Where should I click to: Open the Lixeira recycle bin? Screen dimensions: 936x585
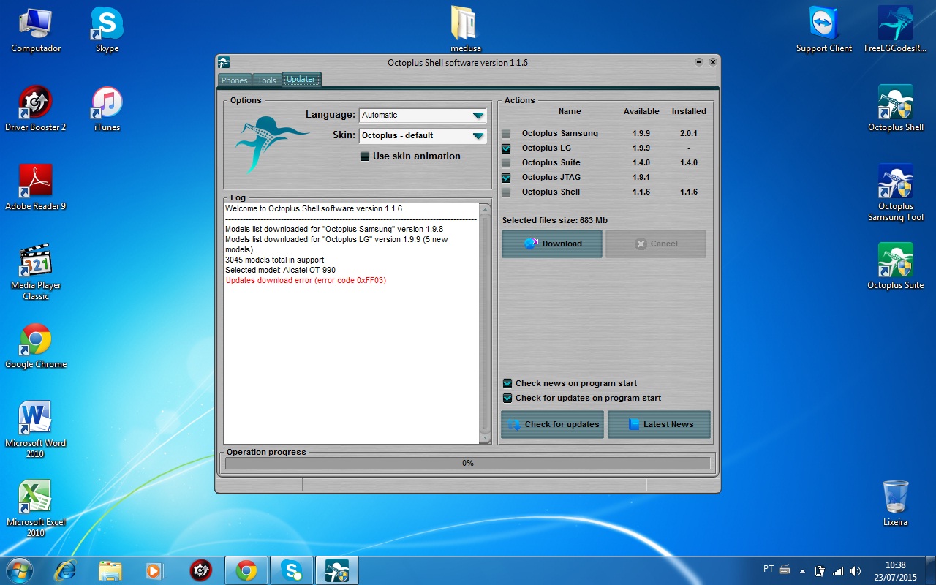(x=895, y=504)
